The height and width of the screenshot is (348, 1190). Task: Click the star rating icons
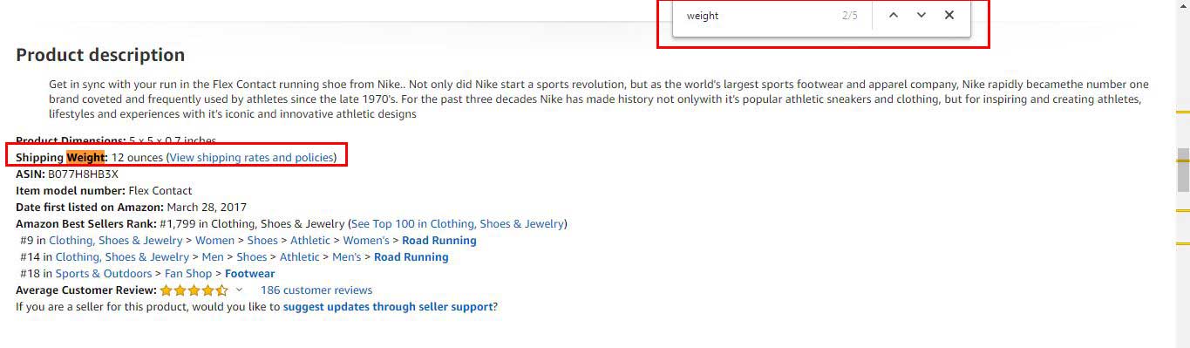pyautogui.click(x=194, y=290)
